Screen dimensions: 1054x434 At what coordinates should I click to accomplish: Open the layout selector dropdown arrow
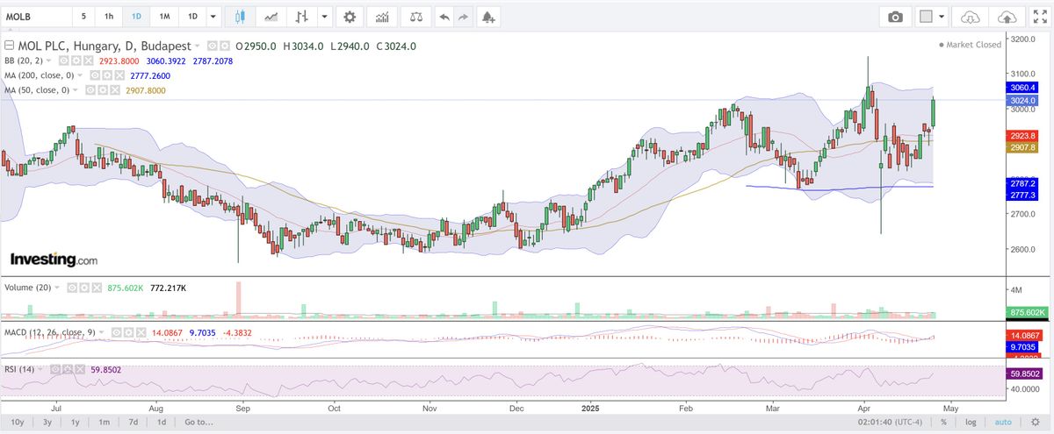click(x=943, y=17)
